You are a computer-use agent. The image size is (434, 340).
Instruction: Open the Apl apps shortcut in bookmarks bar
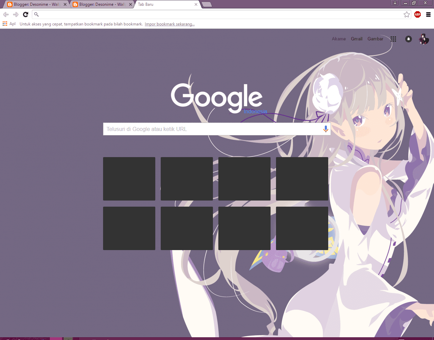point(9,24)
